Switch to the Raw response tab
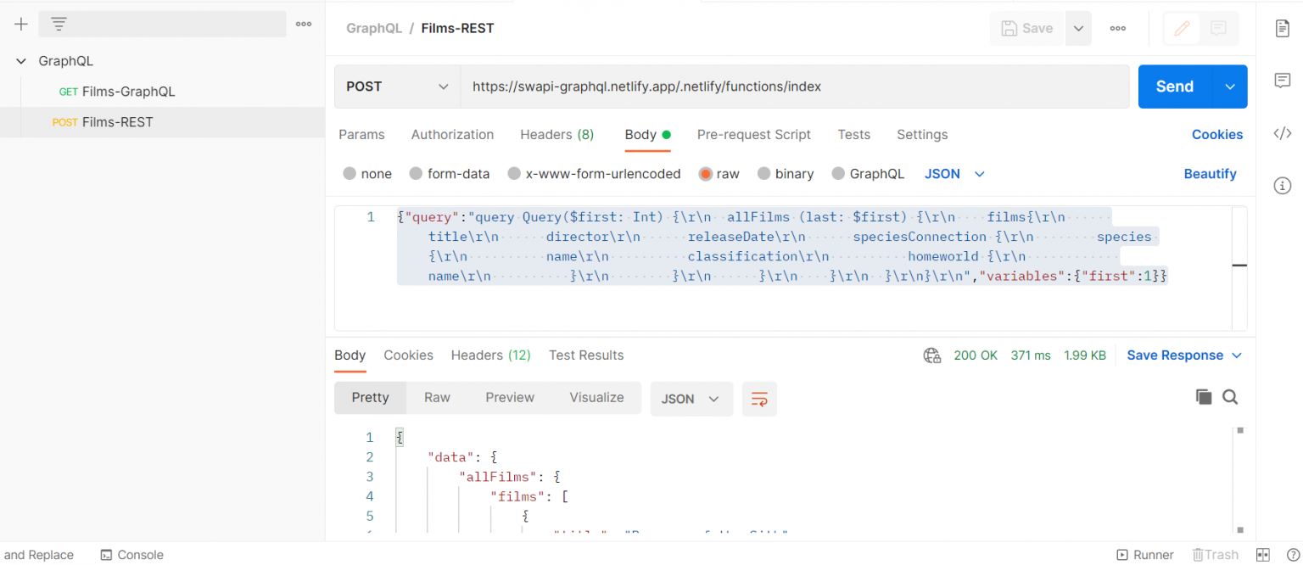Screen dimensions: 1303x565 tap(437, 397)
